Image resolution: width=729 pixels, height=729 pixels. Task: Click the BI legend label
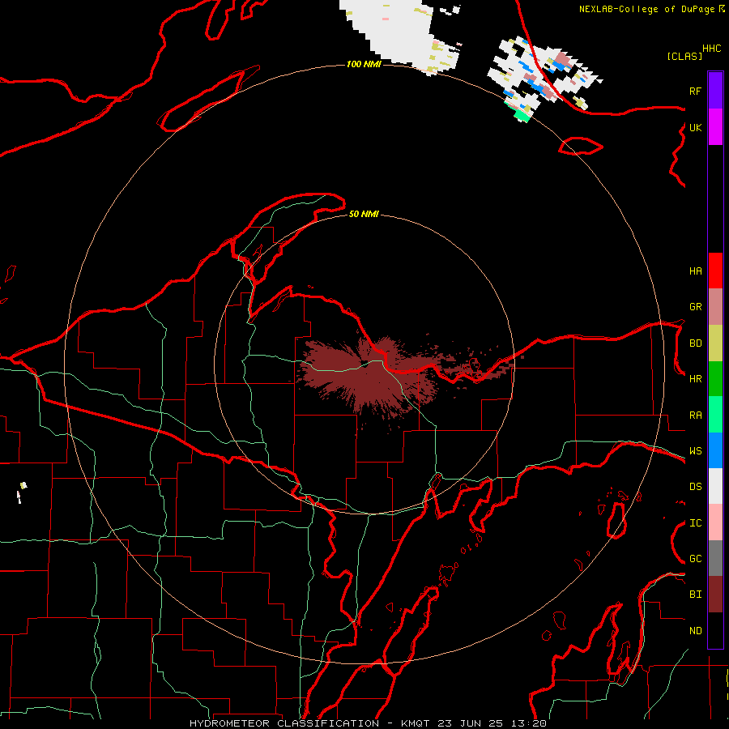click(695, 595)
